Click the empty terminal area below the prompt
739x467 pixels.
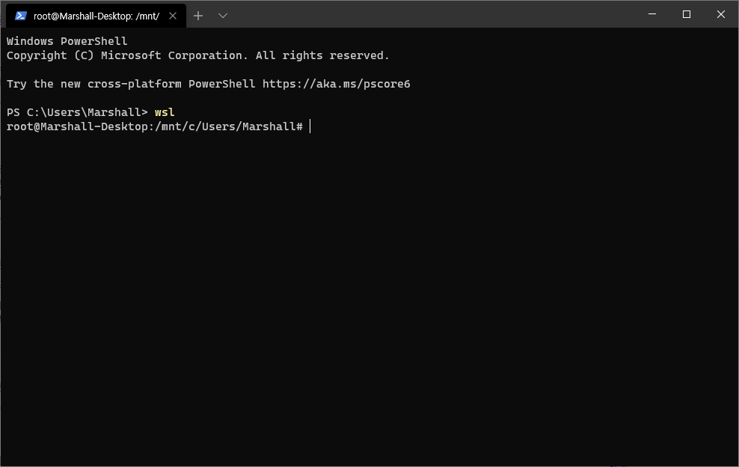tap(369, 299)
